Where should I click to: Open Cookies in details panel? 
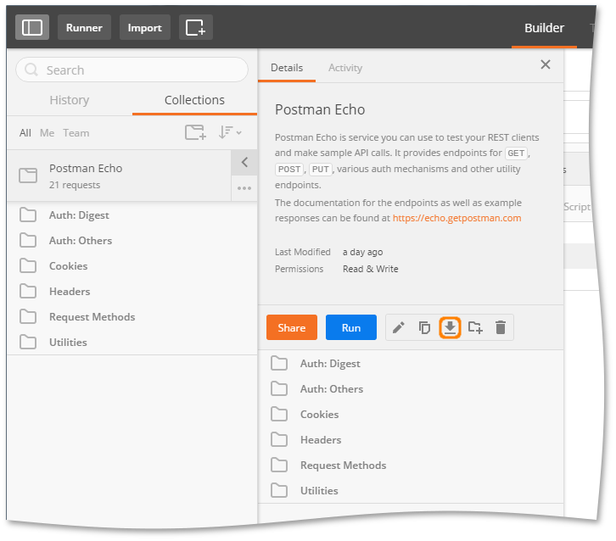pyautogui.click(x=411, y=415)
